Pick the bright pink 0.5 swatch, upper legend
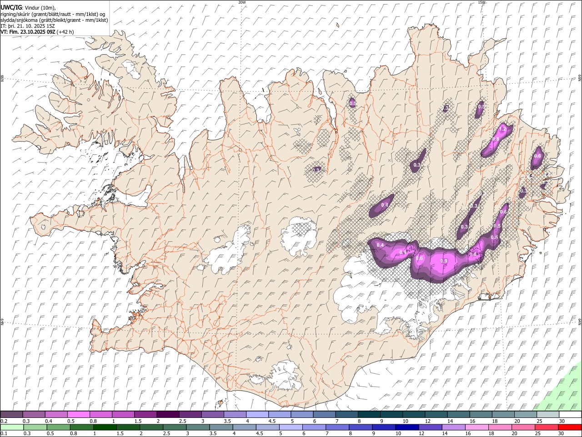This screenshot has width=582, height=437. tap(78, 415)
